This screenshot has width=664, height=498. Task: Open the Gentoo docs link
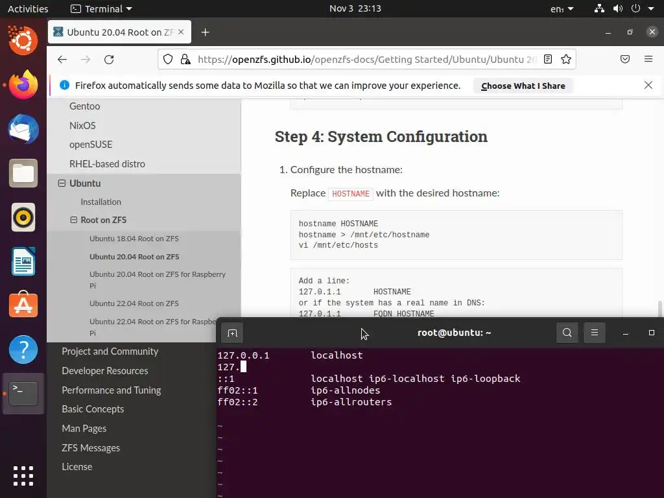point(85,106)
